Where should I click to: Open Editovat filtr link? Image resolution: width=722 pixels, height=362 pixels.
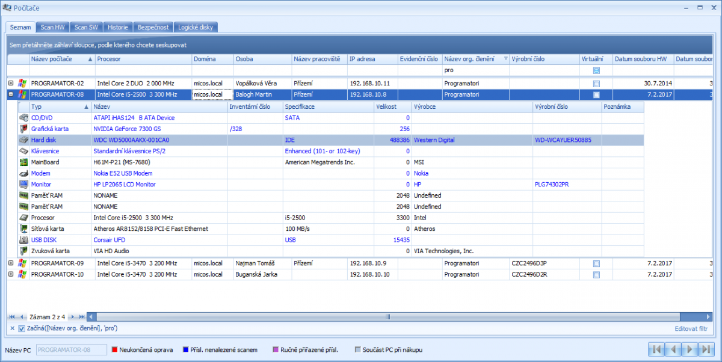691,328
